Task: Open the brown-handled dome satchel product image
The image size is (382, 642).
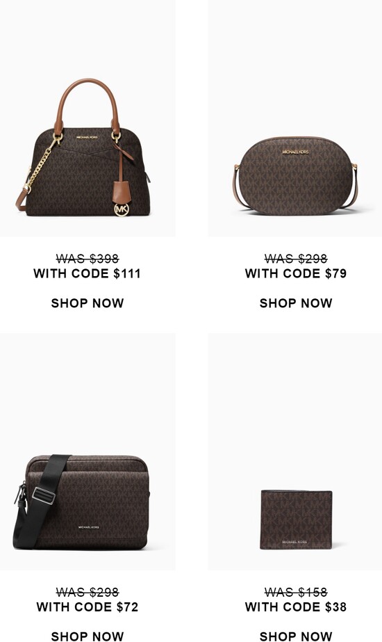Action: (x=88, y=118)
